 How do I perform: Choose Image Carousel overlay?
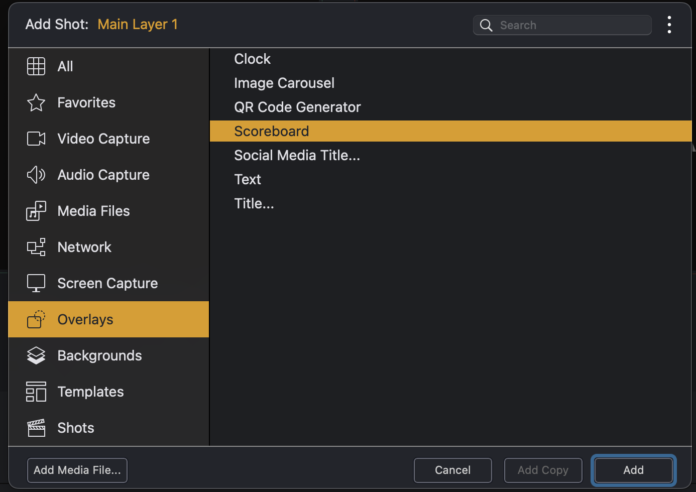click(284, 83)
